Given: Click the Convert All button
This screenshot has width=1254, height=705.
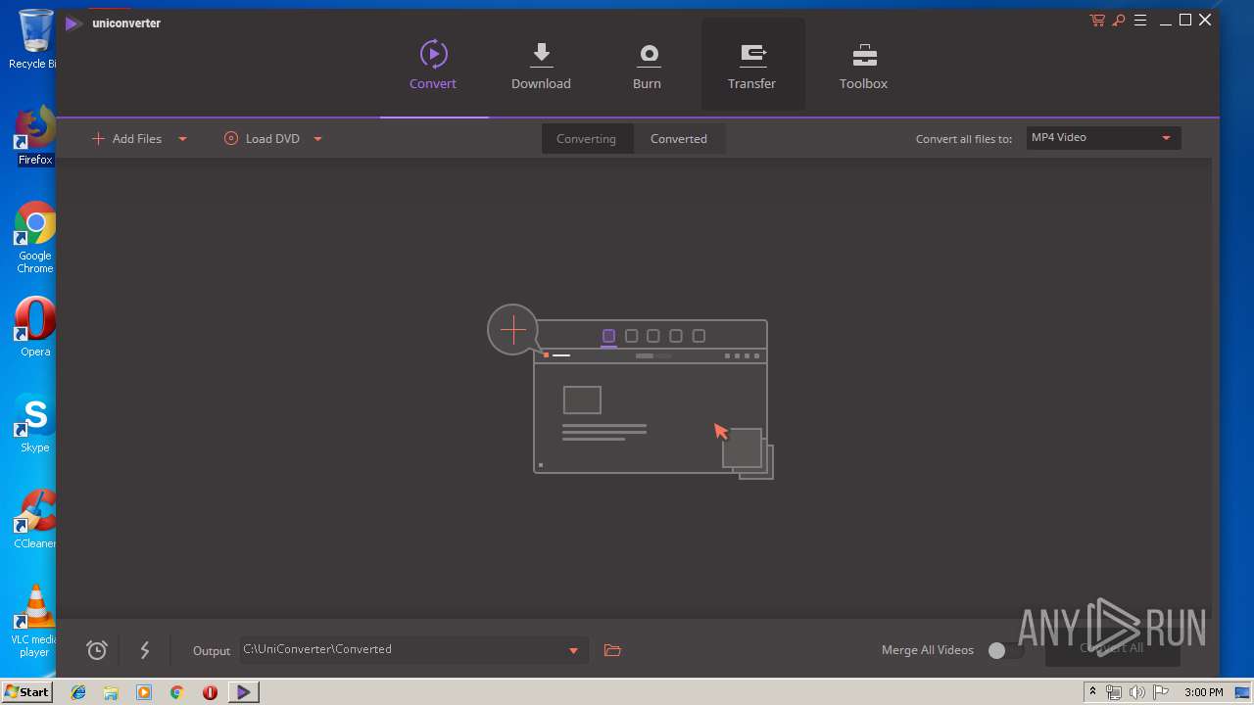Looking at the screenshot, I should pos(1112,648).
